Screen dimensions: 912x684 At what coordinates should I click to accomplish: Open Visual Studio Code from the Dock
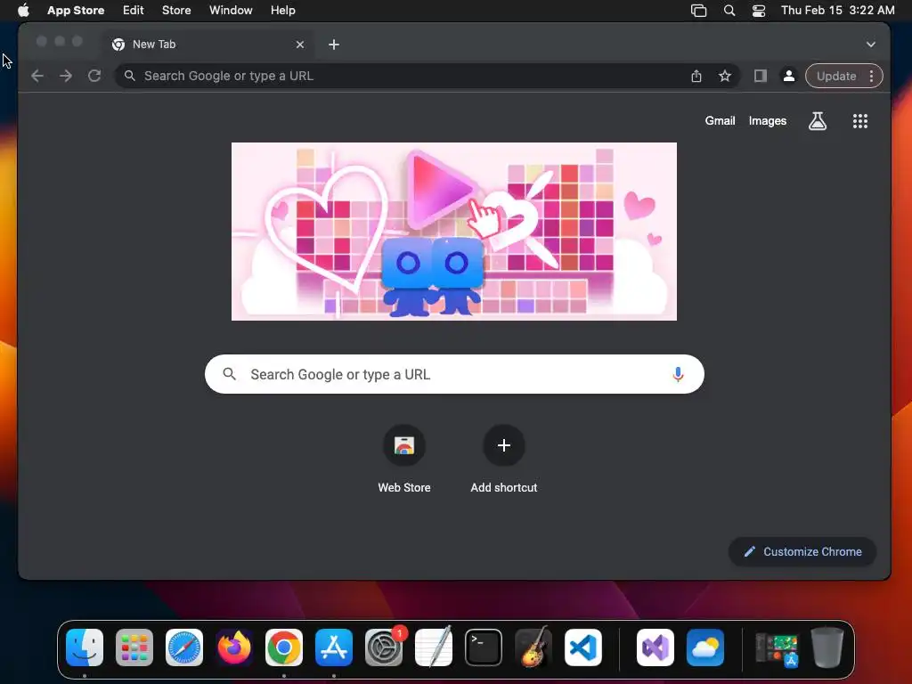point(582,647)
